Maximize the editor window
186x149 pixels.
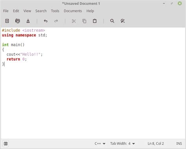click(x=172, y=4)
